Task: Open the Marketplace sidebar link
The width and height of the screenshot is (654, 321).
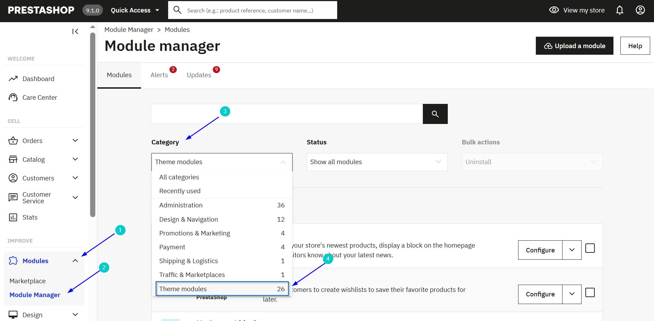Action: [28, 281]
